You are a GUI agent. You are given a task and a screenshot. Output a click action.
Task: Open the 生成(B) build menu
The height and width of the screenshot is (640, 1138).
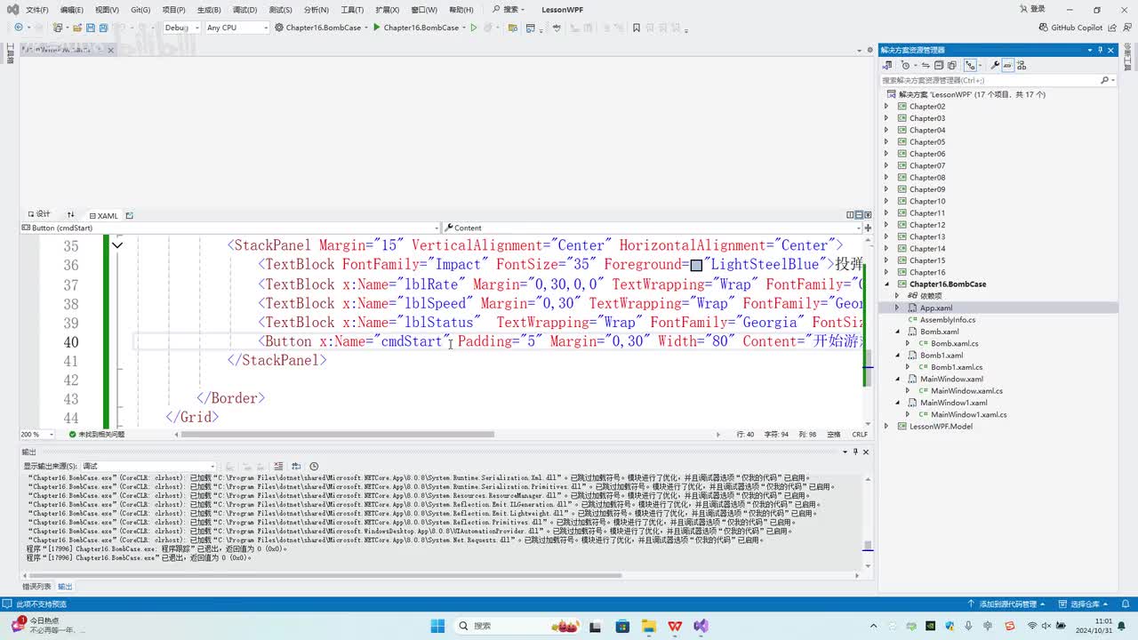[209, 10]
